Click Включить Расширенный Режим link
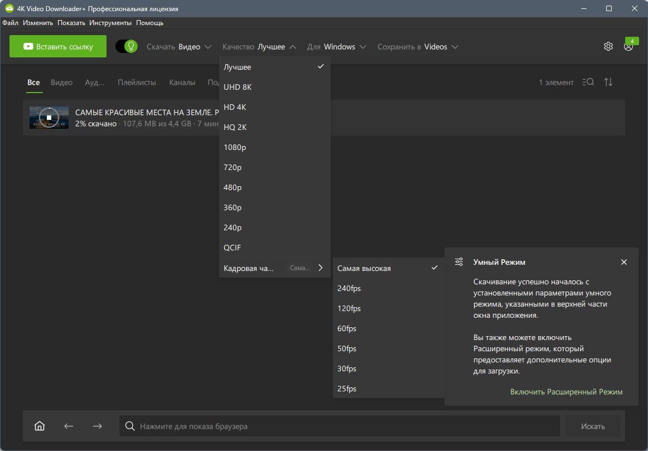The width and height of the screenshot is (648, 451). tap(566, 391)
